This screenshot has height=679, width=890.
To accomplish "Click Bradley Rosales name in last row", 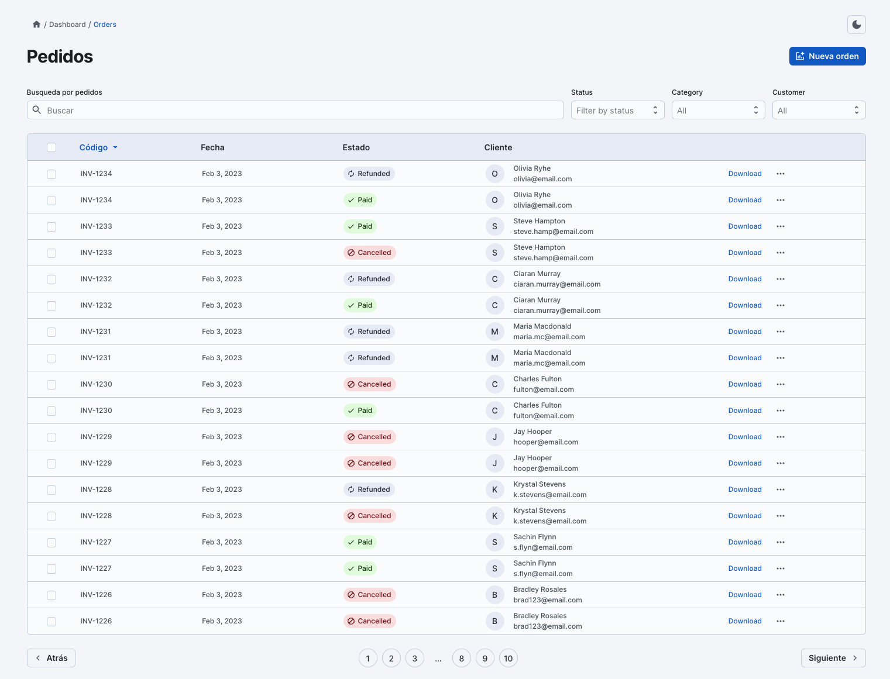I will click(540, 616).
